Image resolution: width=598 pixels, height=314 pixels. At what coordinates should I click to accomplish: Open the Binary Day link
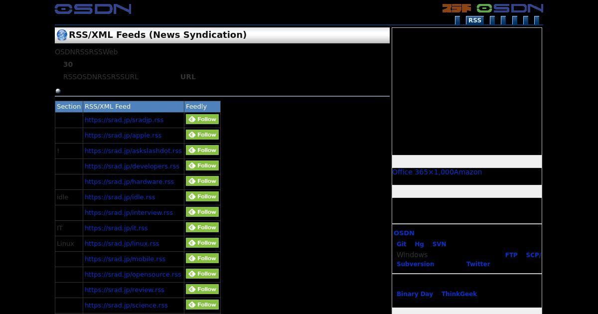[x=415, y=294]
